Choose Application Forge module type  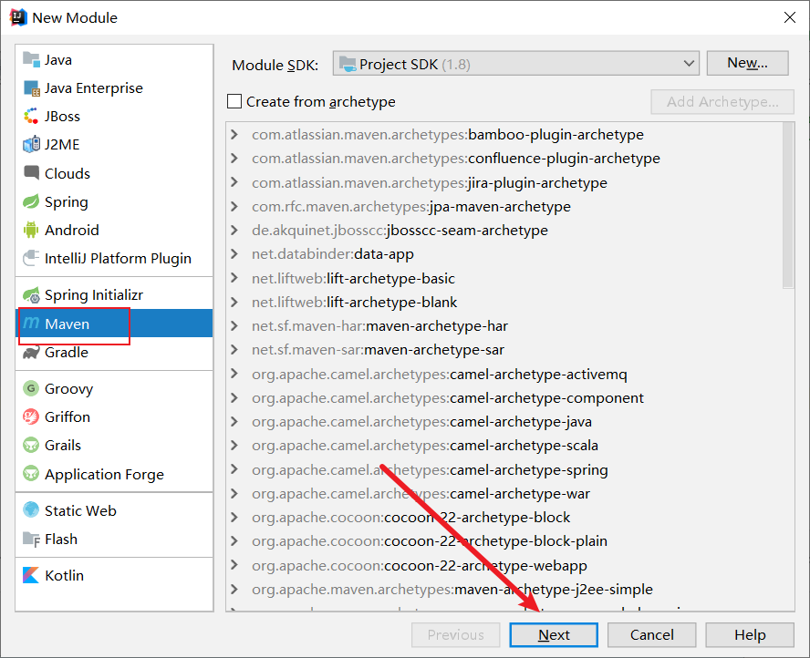point(104,475)
